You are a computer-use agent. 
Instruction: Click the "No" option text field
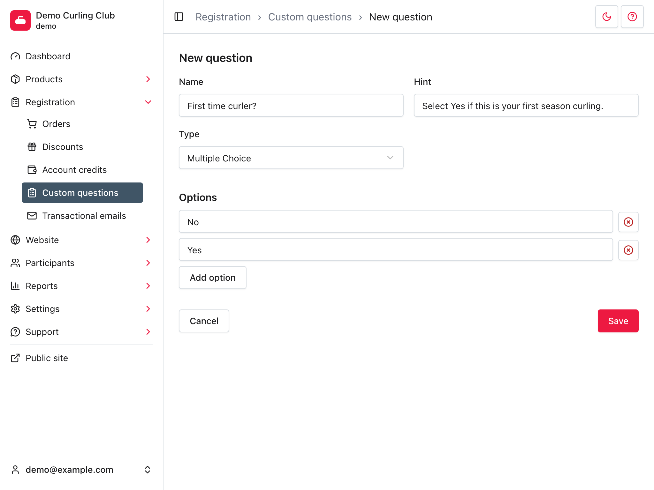pos(396,221)
